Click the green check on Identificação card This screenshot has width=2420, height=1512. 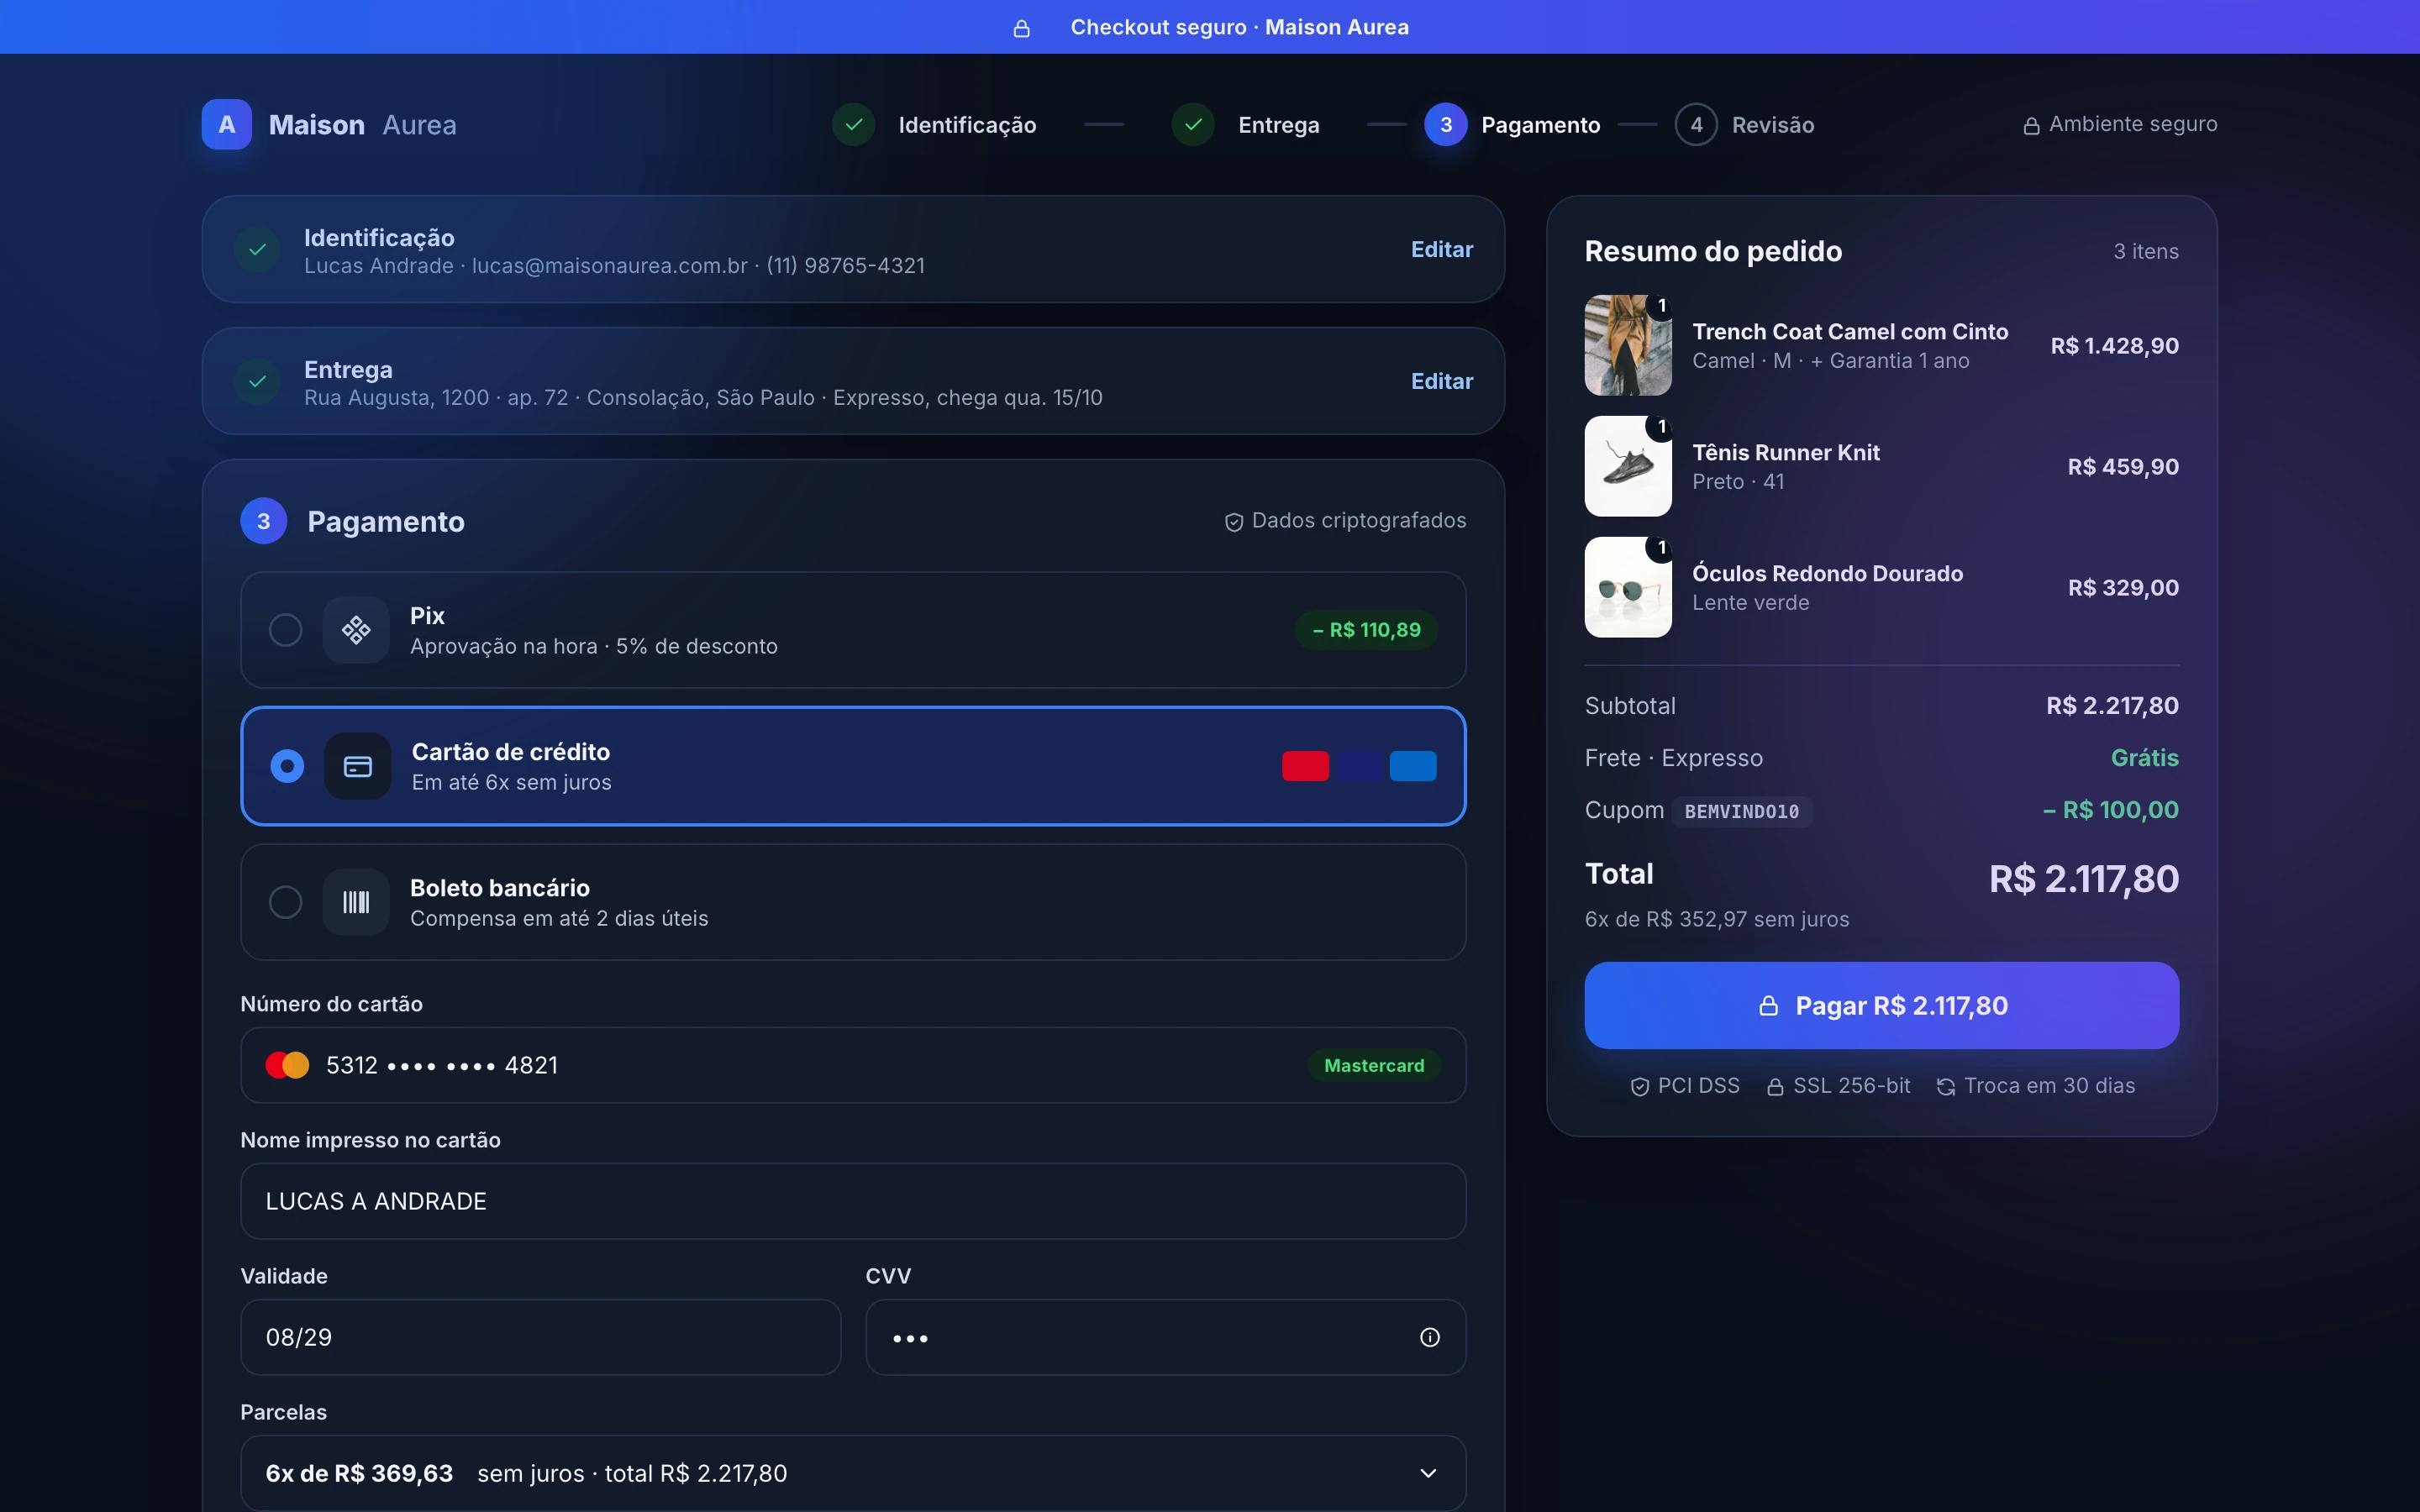257,249
